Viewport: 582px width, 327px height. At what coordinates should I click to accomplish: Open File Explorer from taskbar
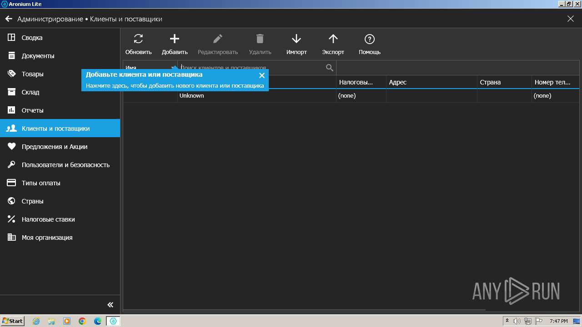[x=51, y=321]
